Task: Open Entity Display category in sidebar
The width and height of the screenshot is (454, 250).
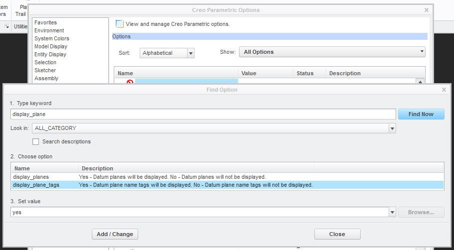Action: coord(50,54)
